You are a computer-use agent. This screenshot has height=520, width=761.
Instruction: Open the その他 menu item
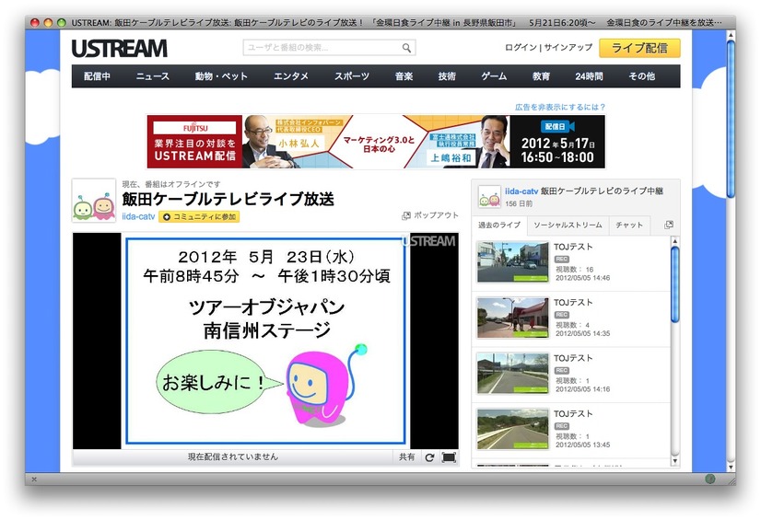(641, 76)
